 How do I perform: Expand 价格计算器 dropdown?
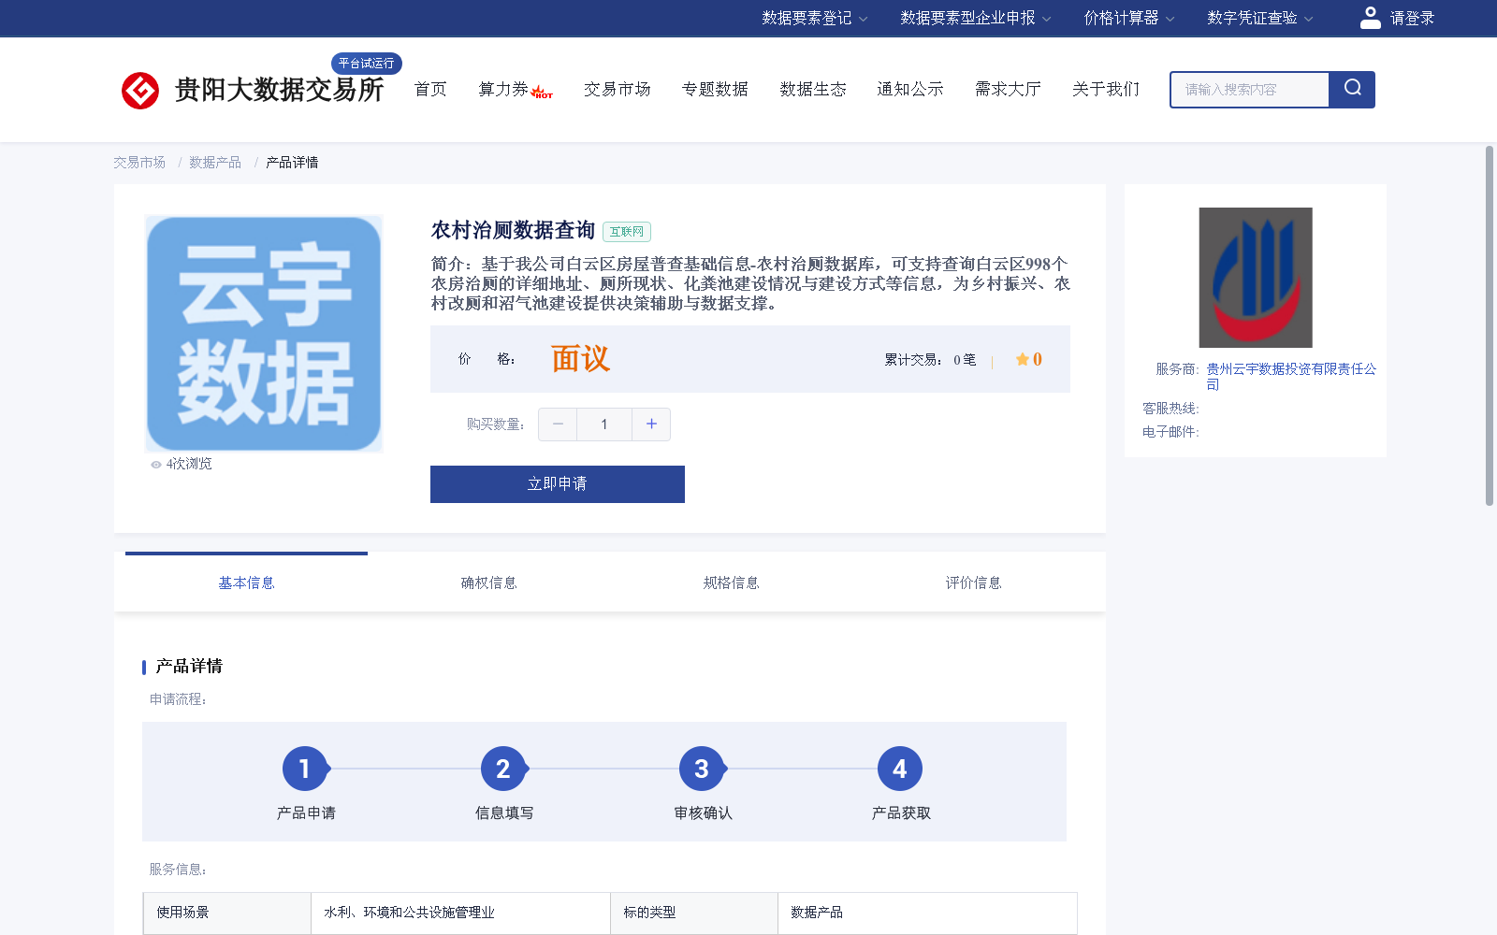click(1129, 18)
